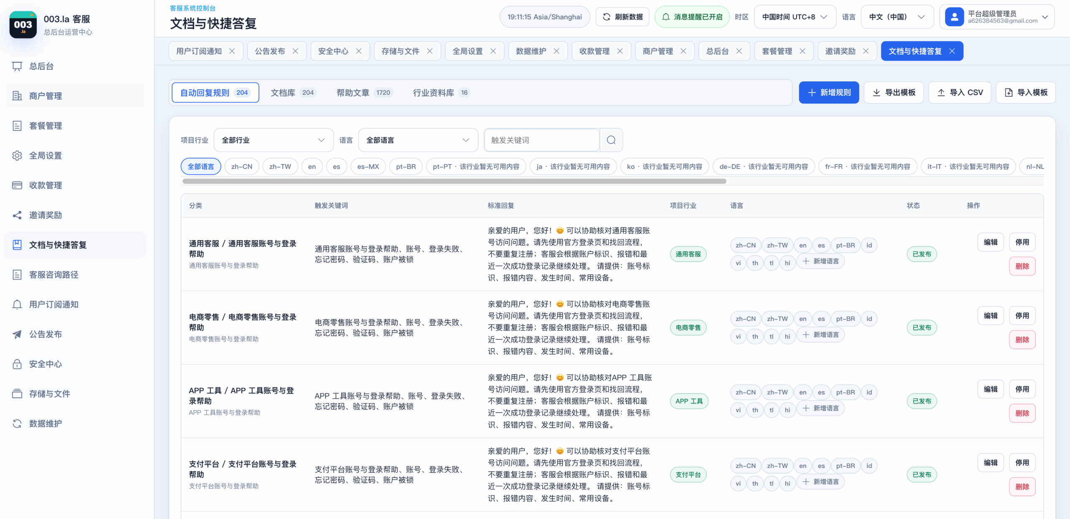1070x519 pixels.
Task: Click the 刷新数据 button
Action: 622,17
